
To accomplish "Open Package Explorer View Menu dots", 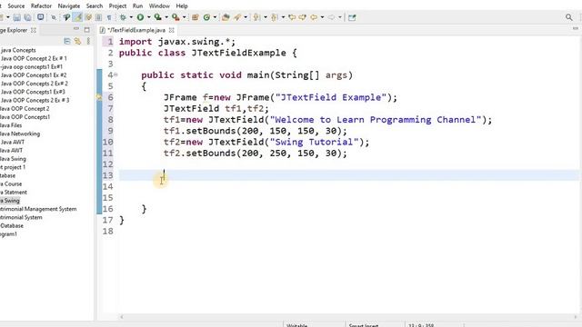I will pos(88,41).
